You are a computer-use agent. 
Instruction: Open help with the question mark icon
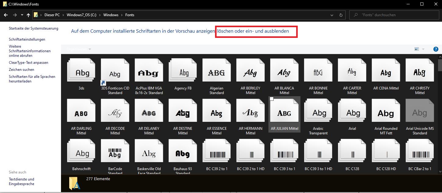(436, 49)
